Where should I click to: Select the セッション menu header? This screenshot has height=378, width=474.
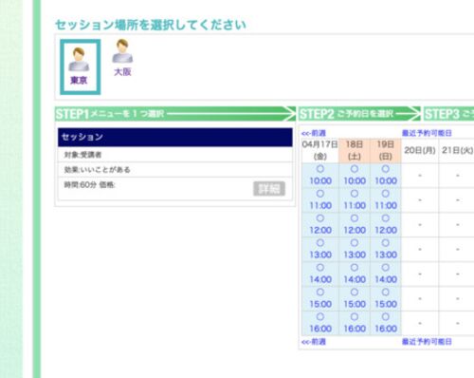click(x=175, y=137)
